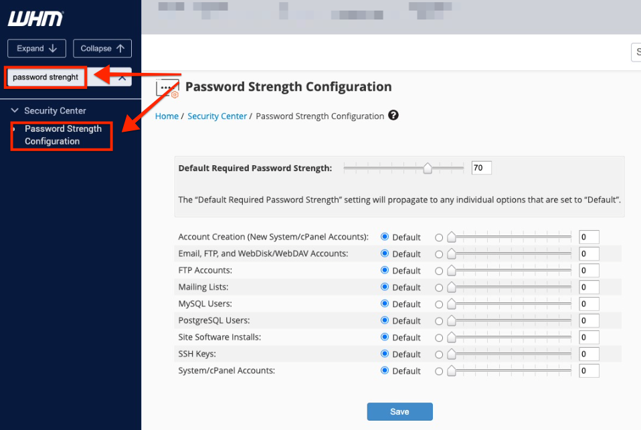This screenshot has height=430, width=641.
Task: Clear the search with the X icon
Action: (x=122, y=78)
